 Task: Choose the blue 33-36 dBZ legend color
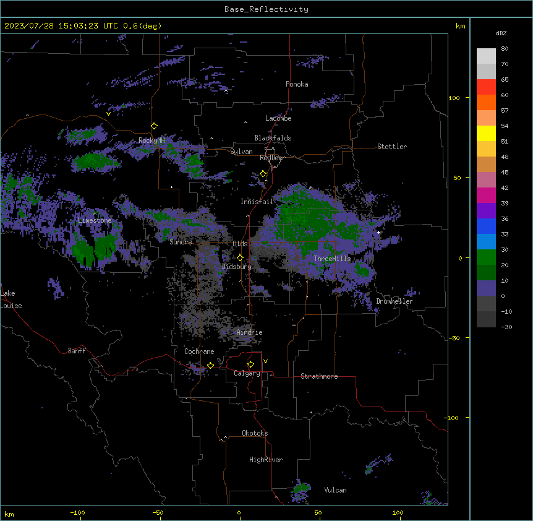click(x=486, y=226)
